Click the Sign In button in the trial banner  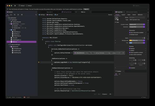(86, 9)
